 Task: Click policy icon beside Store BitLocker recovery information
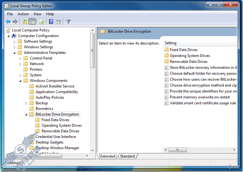coord(167,67)
